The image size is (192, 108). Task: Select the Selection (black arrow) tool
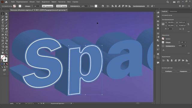3,14
